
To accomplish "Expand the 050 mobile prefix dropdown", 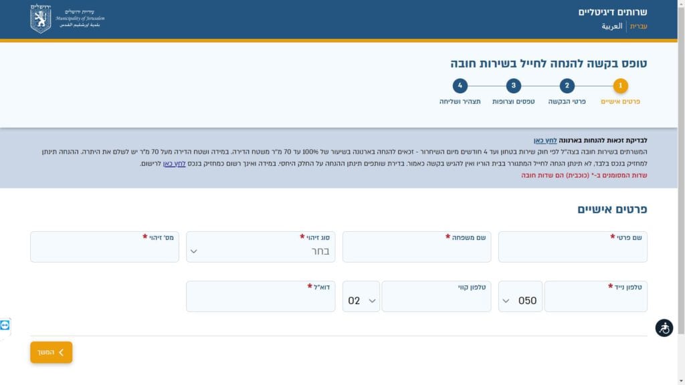I will click(520, 301).
